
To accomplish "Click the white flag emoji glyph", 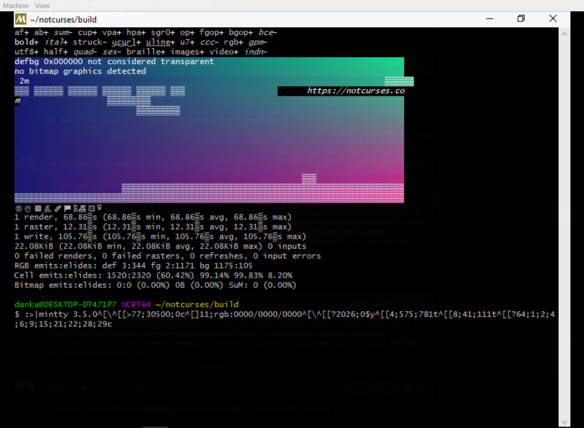I will click(67, 208).
